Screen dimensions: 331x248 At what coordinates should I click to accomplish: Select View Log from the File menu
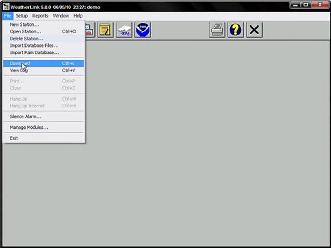[x=43, y=70]
